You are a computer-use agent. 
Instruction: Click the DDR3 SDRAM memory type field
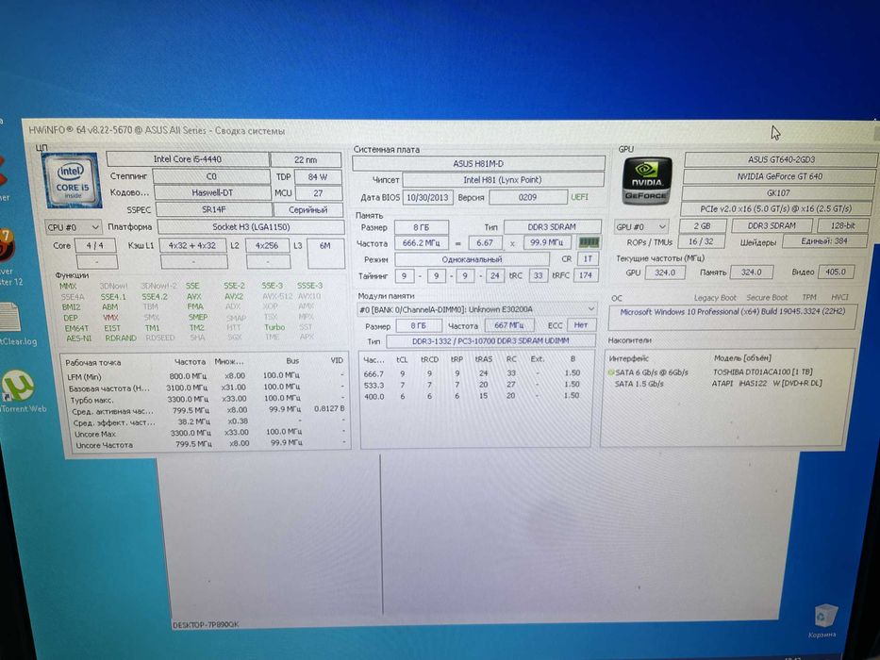coord(552,226)
